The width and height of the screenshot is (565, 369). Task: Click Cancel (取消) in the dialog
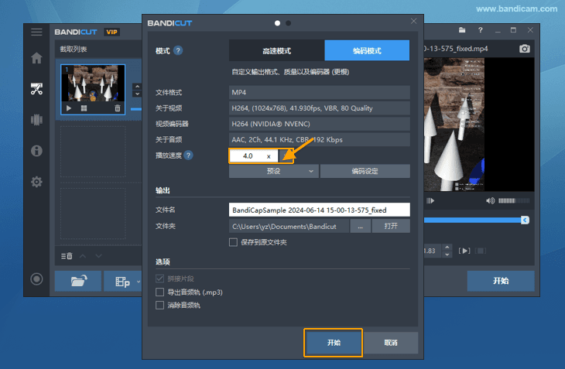pyautogui.click(x=391, y=343)
